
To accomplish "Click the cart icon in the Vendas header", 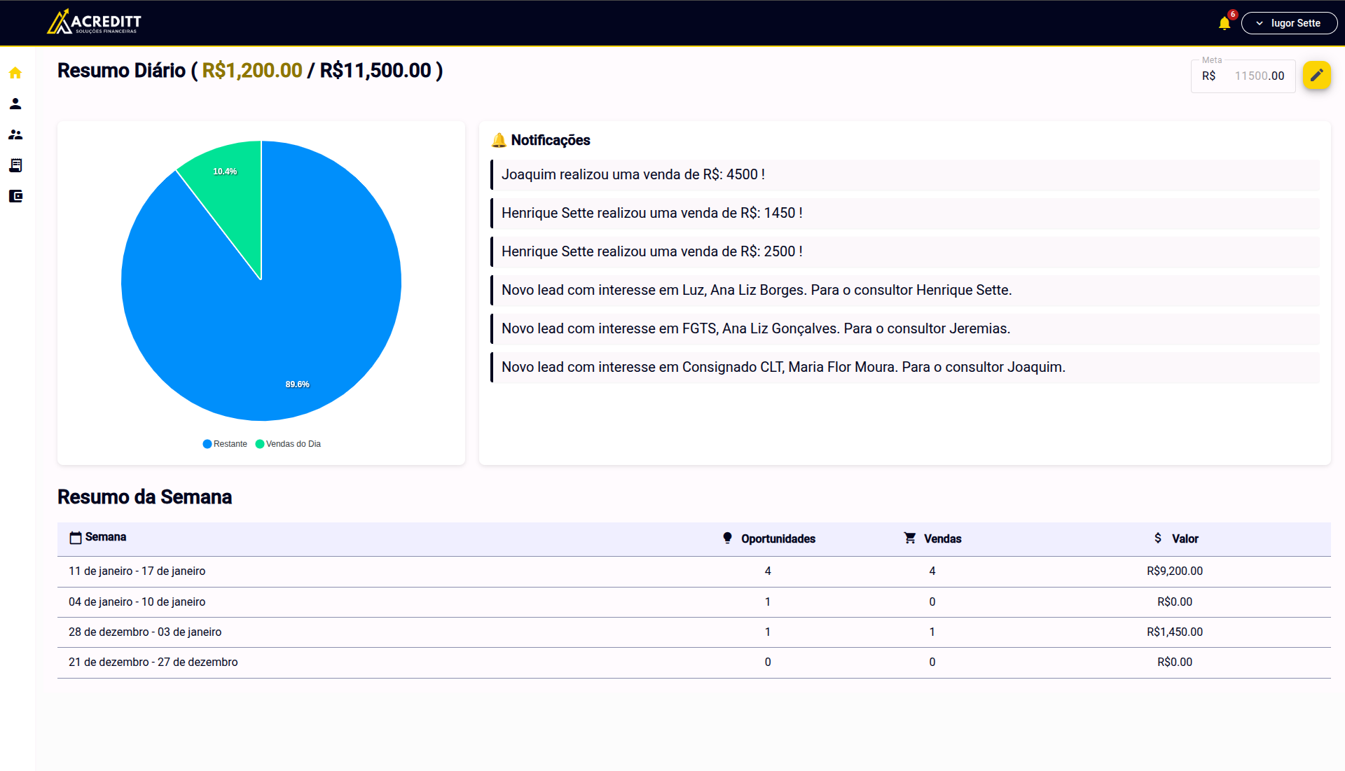I will 910,538.
